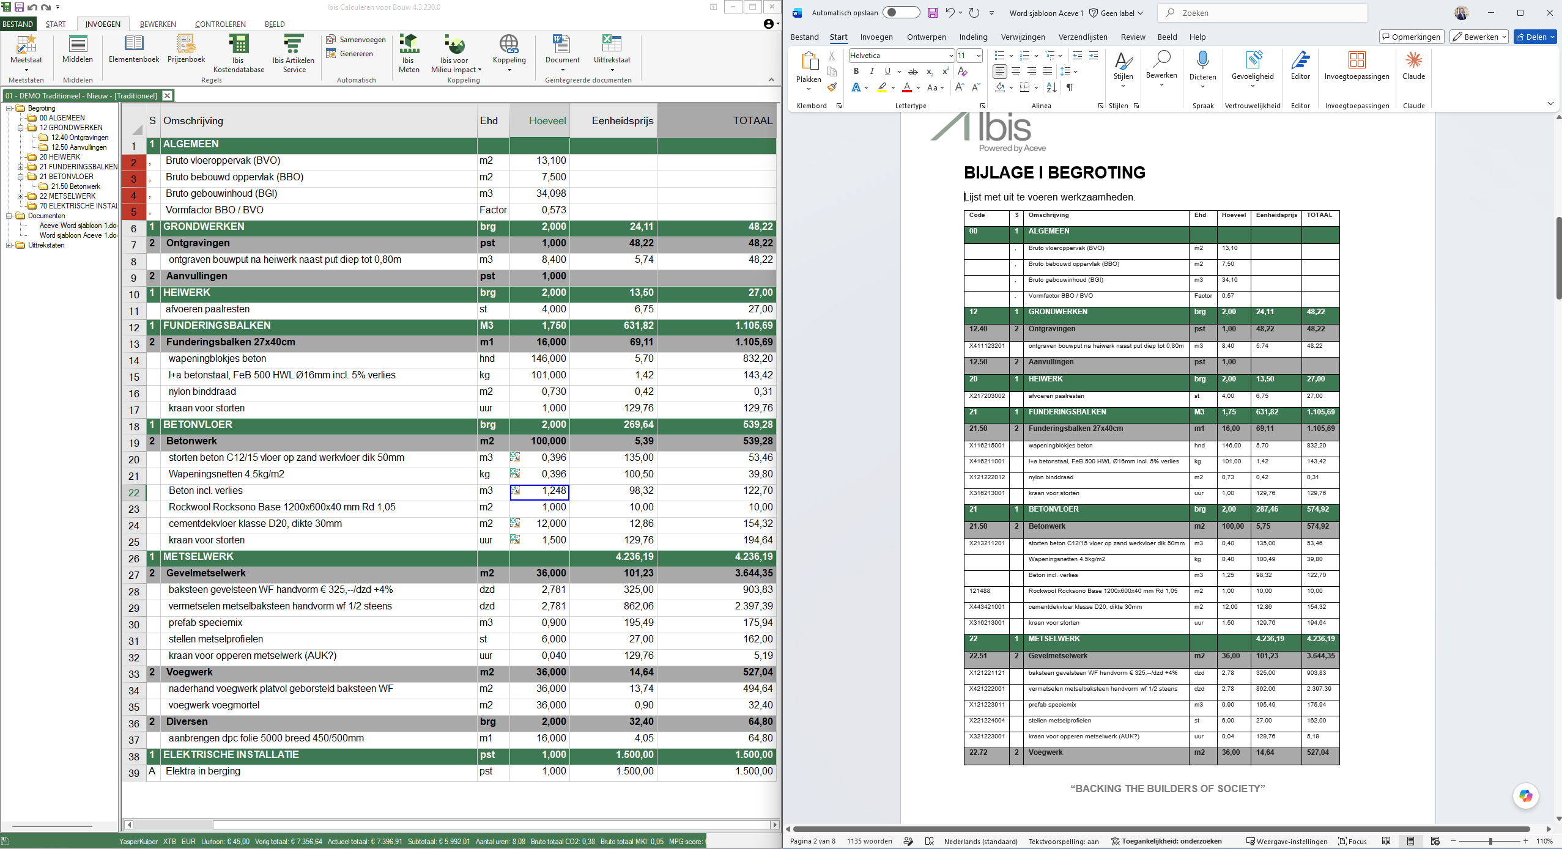Switch to the Verzendlijsten tab in Word

pos(1083,37)
